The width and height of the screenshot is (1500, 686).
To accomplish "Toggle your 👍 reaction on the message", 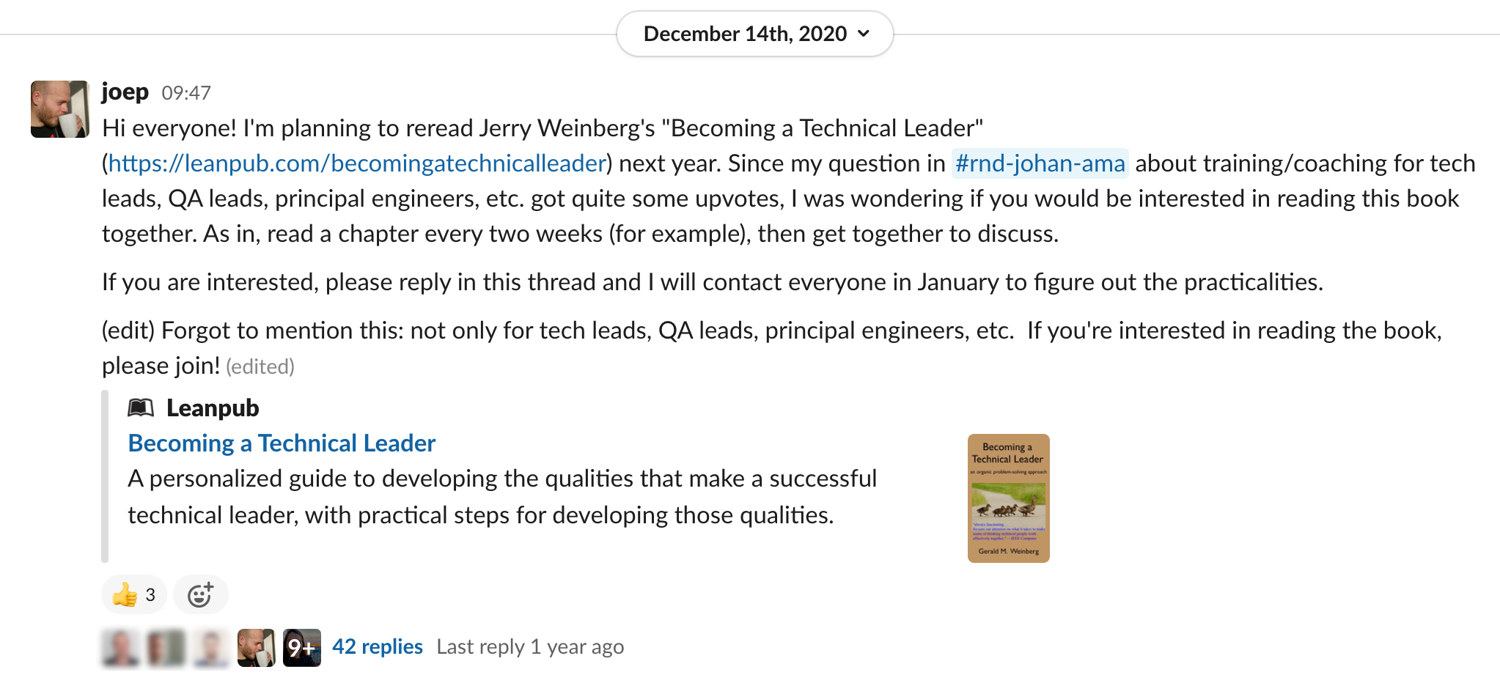I will pyautogui.click(x=133, y=594).
